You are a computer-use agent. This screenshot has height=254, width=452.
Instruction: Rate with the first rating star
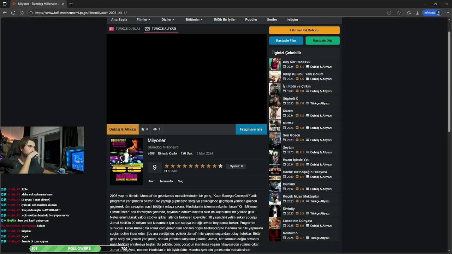(x=167, y=166)
